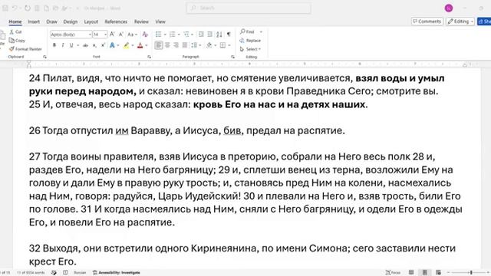Click into the Search box
Viewport: 491px width, 276px height.
[249, 8]
